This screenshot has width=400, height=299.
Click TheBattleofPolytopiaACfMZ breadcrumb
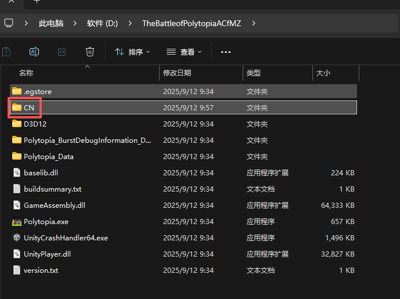tap(192, 23)
